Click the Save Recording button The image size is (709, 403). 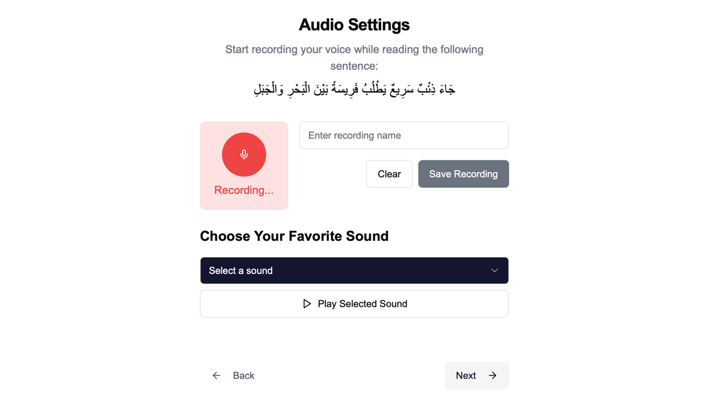[x=463, y=174]
